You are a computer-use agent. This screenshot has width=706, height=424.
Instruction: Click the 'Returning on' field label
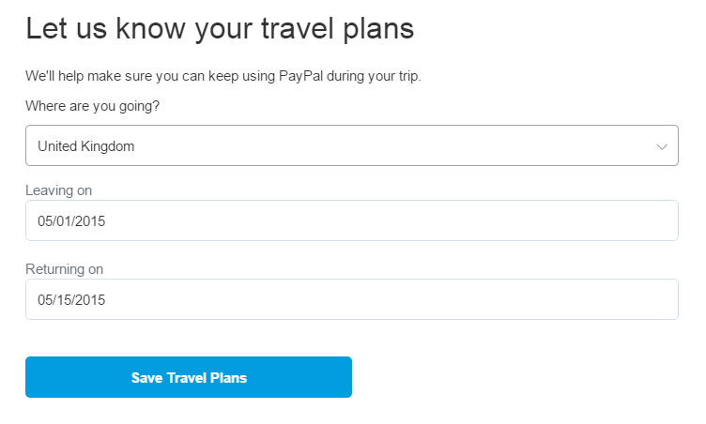coord(65,269)
